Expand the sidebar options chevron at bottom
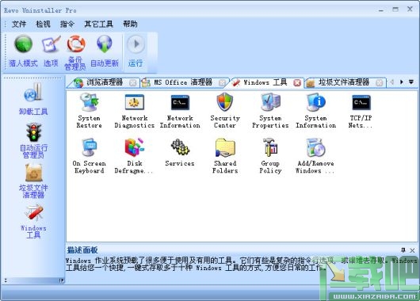The image size is (420, 301). click(x=61, y=280)
